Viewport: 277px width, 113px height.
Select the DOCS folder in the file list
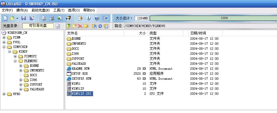click(75, 49)
